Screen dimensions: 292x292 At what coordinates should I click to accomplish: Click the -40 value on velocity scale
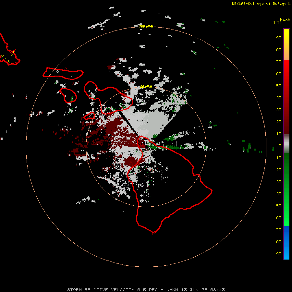click(277, 194)
